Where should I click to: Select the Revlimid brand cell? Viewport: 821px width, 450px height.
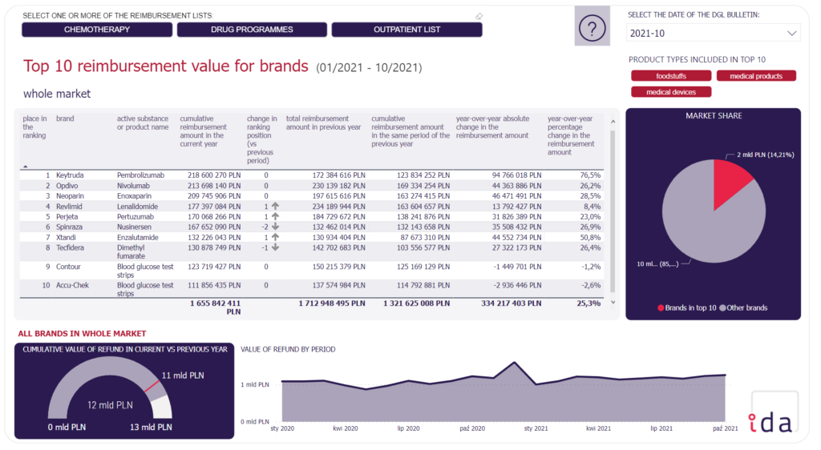[x=69, y=207]
